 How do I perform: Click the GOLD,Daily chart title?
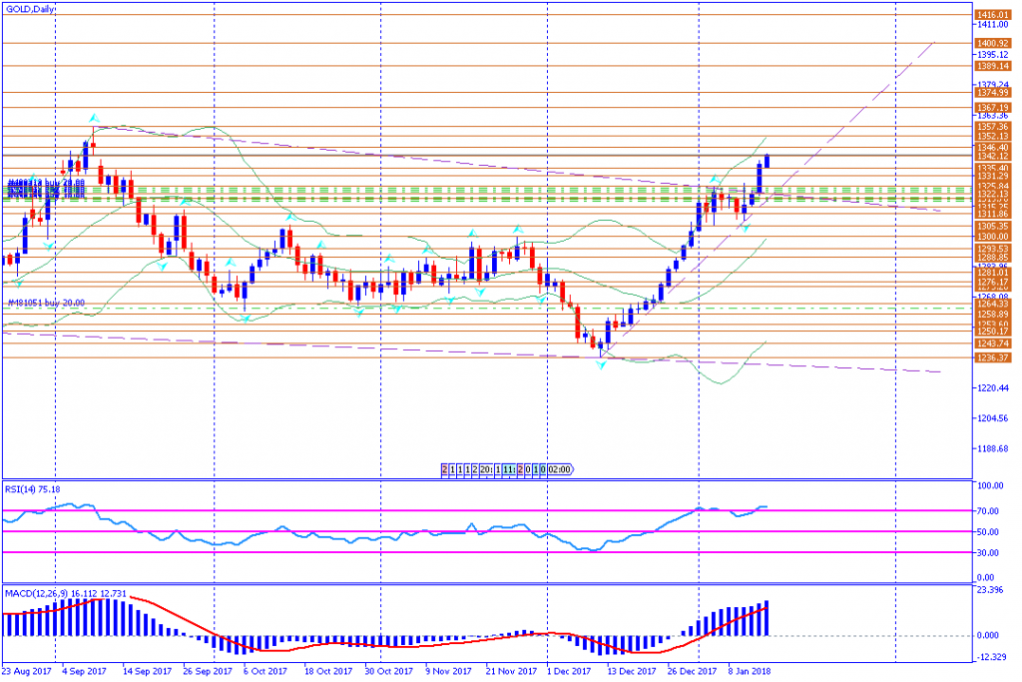click(30, 9)
